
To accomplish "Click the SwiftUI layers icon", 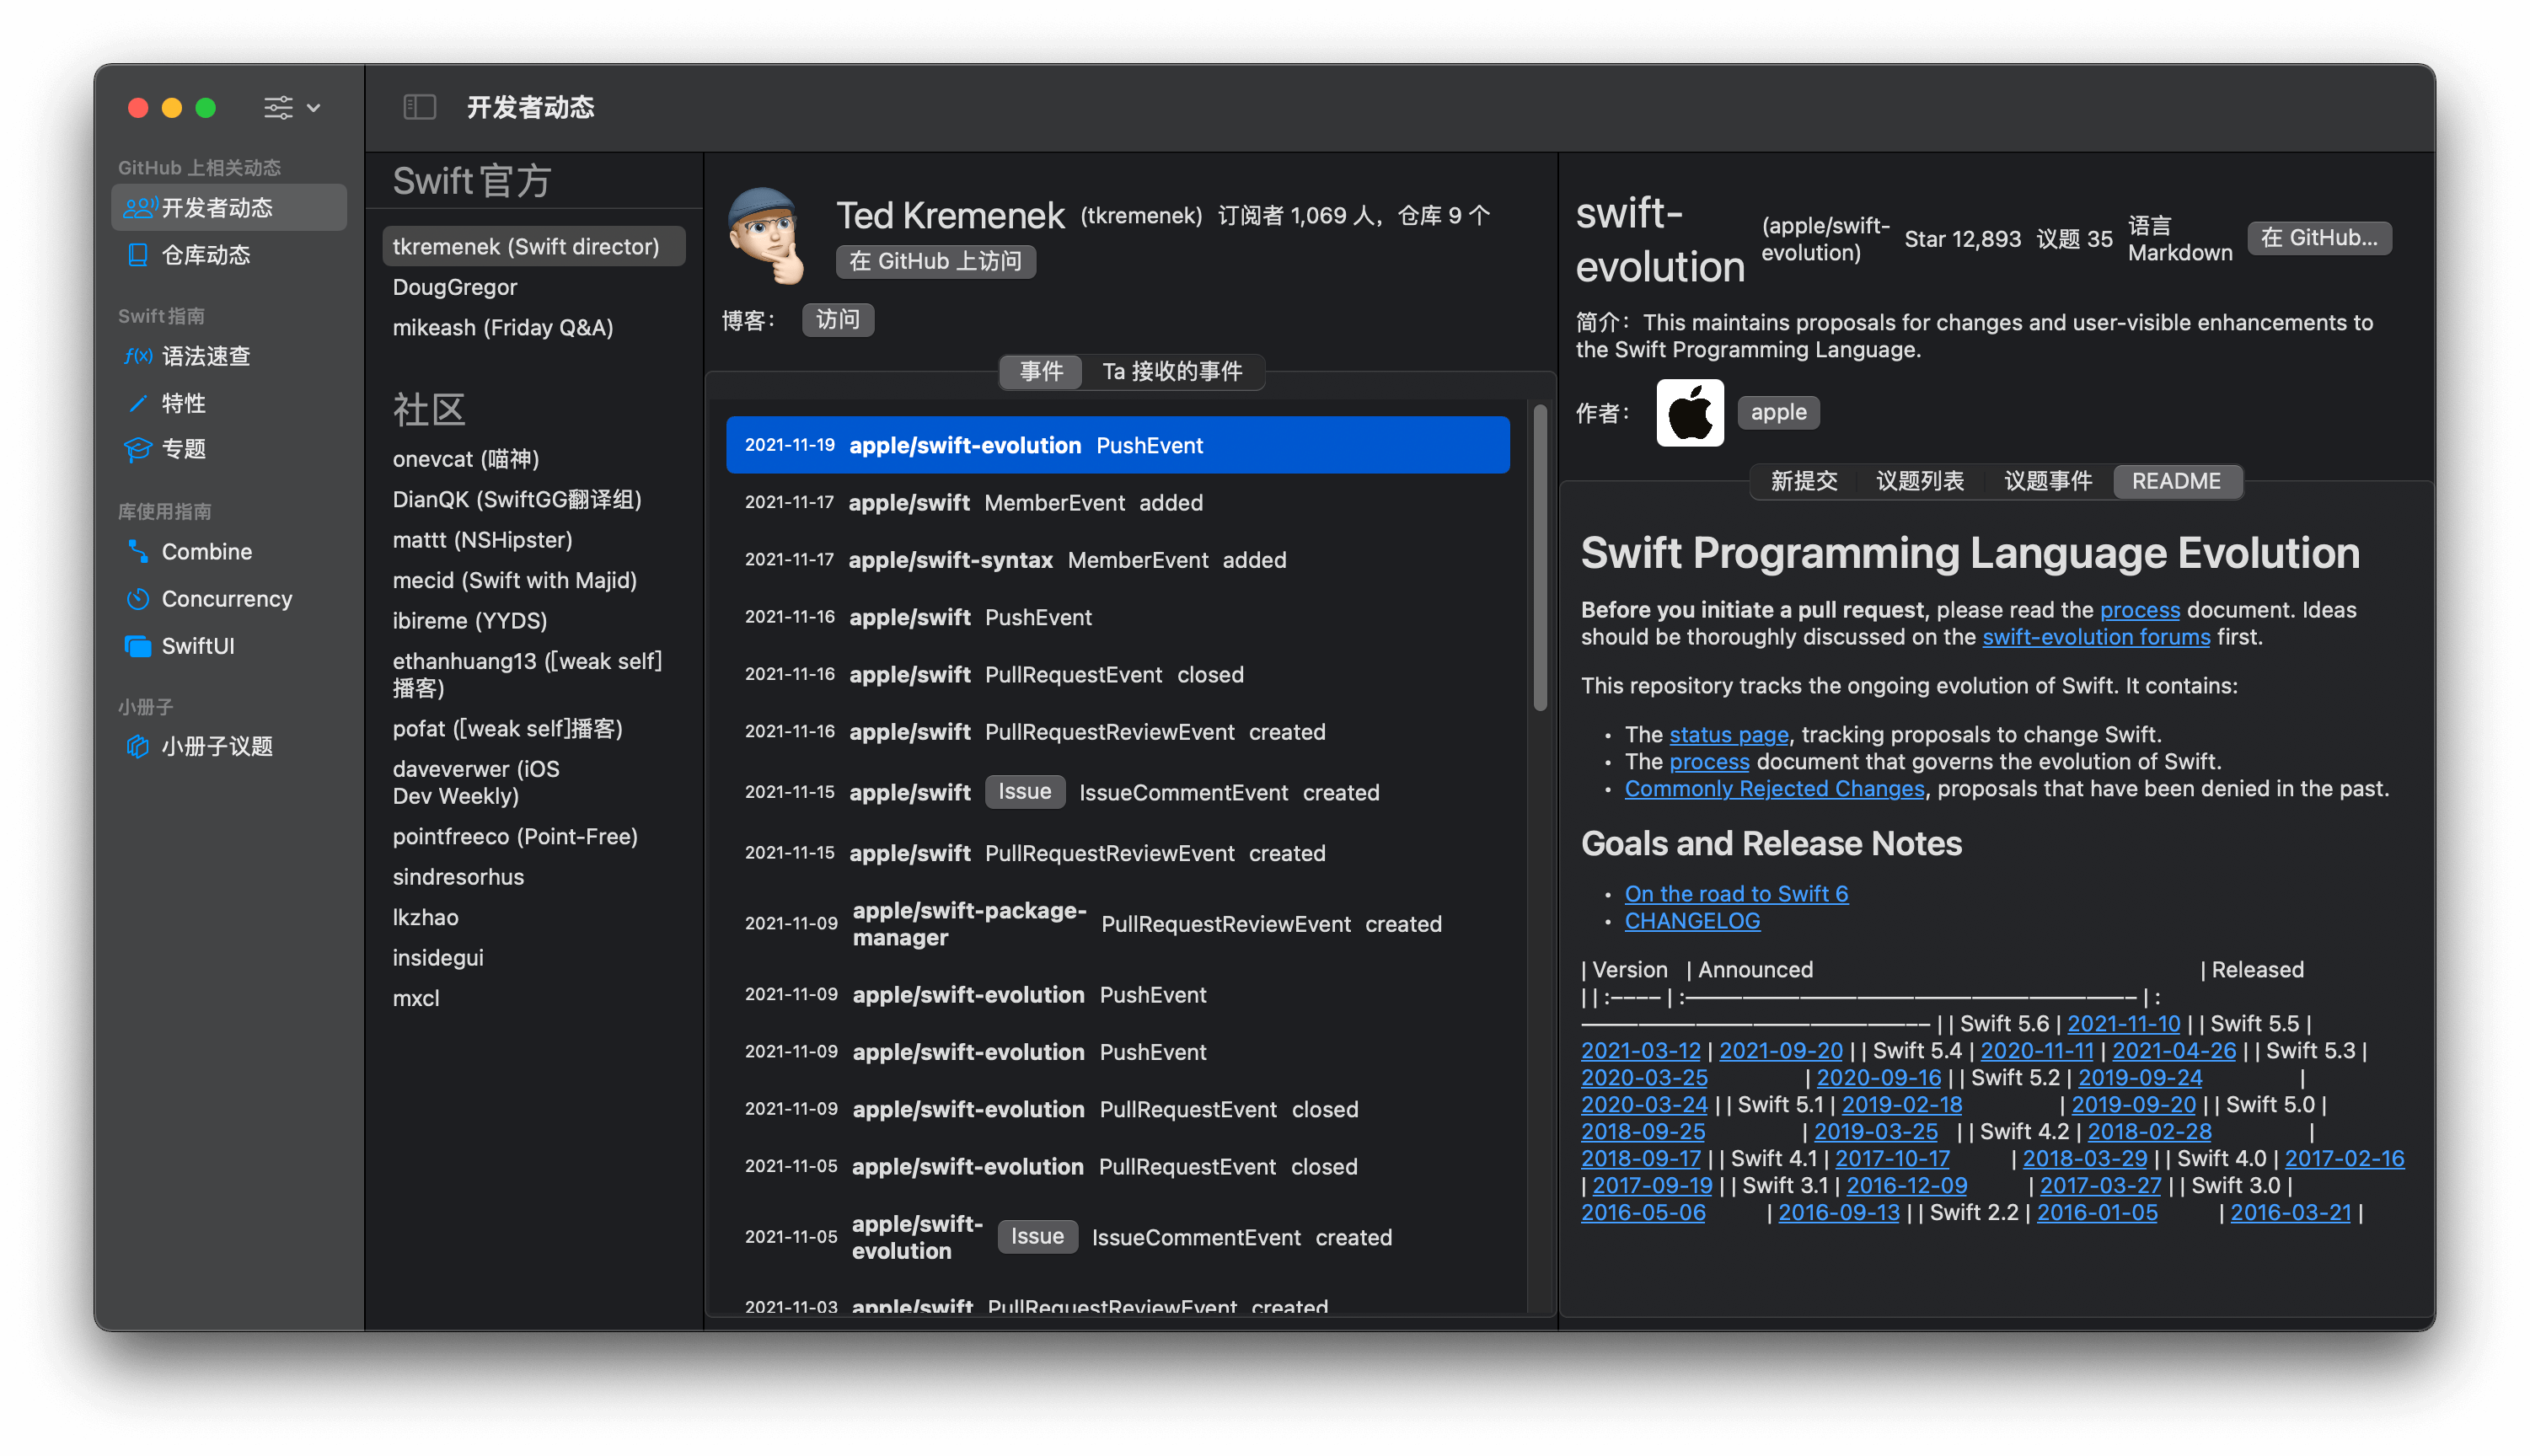I will [x=138, y=646].
